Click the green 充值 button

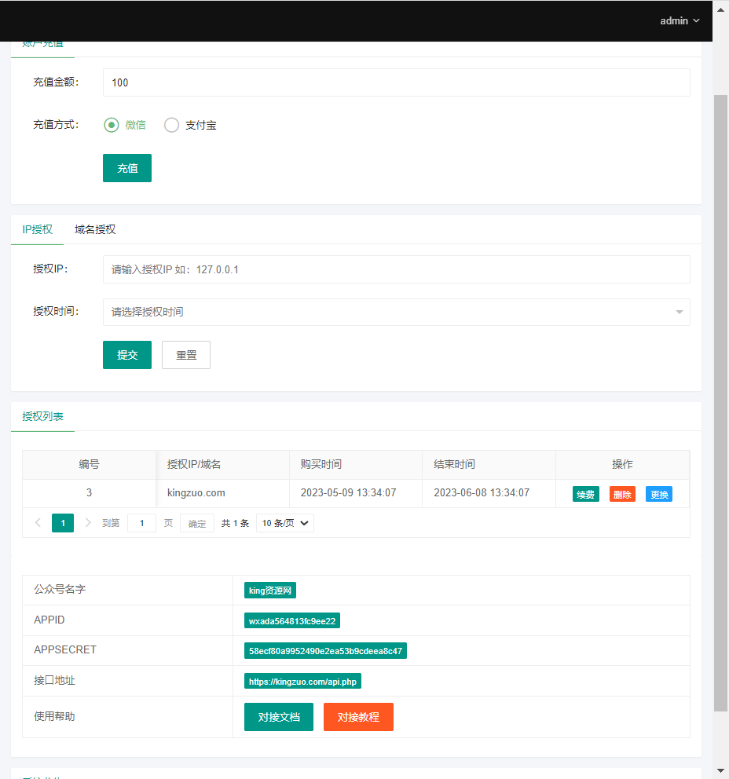(127, 168)
